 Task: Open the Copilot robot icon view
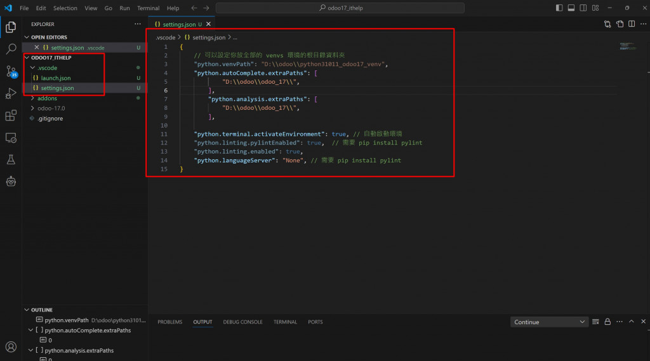click(x=11, y=181)
